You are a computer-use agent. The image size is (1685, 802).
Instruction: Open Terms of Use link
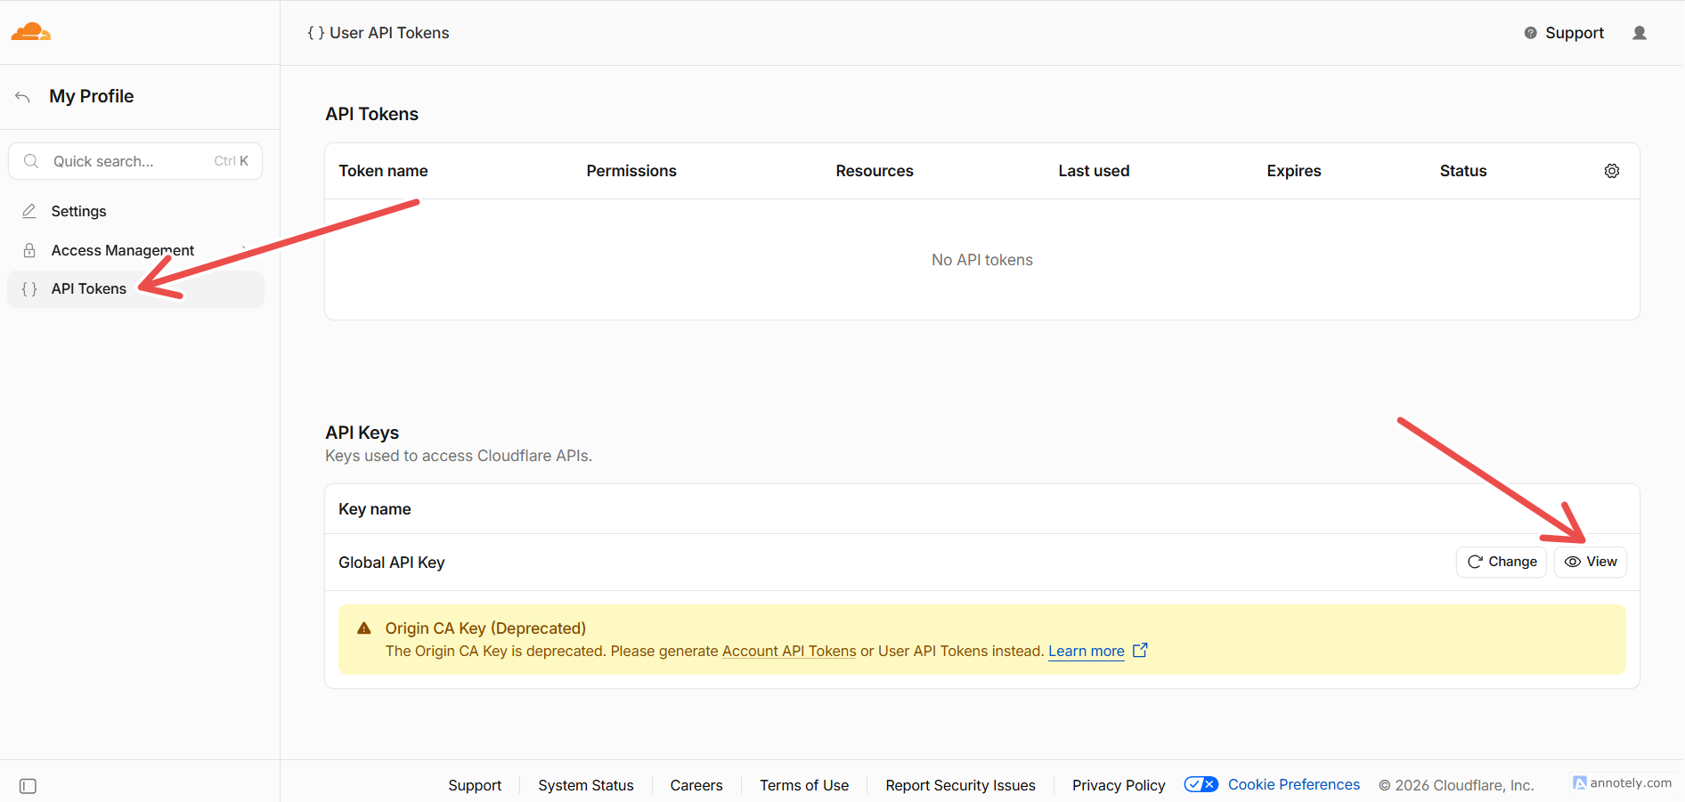(x=804, y=785)
